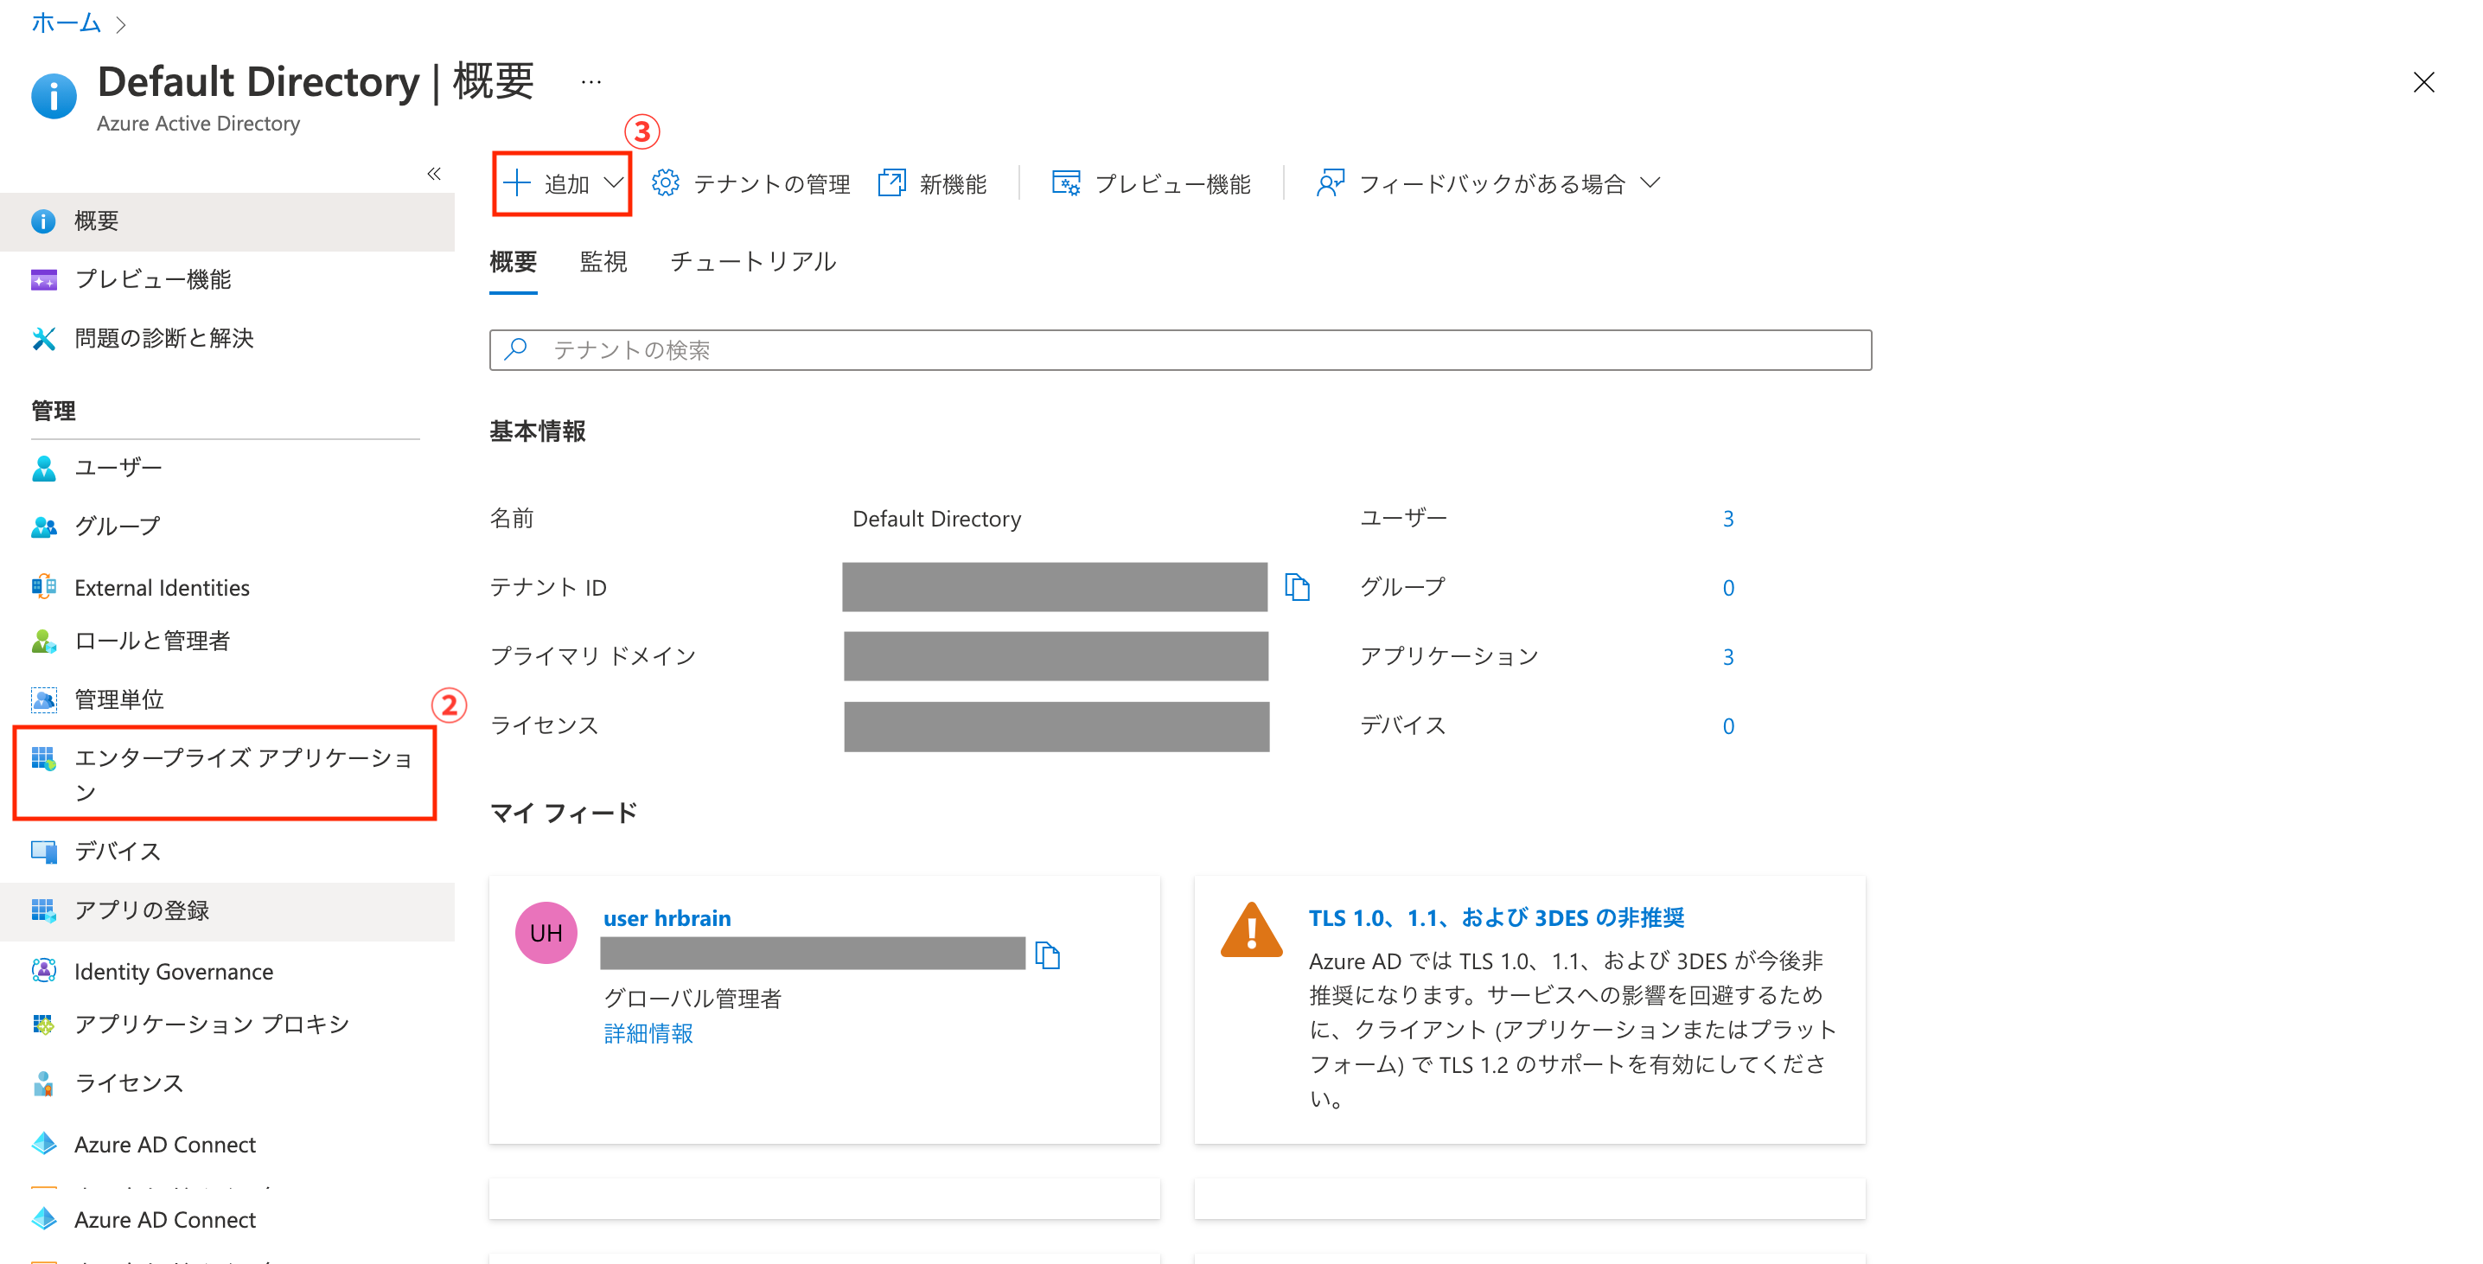
Task: Click the ライセンス sidebar icon
Action: pyautogui.click(x=43, y=1083)
